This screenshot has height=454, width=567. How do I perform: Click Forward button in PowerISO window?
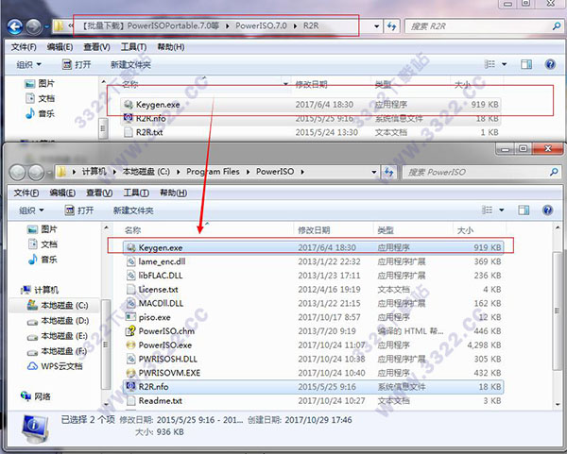tap(37, 173)
